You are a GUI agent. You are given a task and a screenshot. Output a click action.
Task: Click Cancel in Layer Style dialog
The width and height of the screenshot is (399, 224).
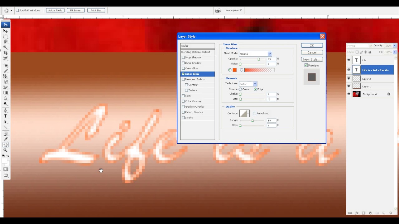coord(312,52)
